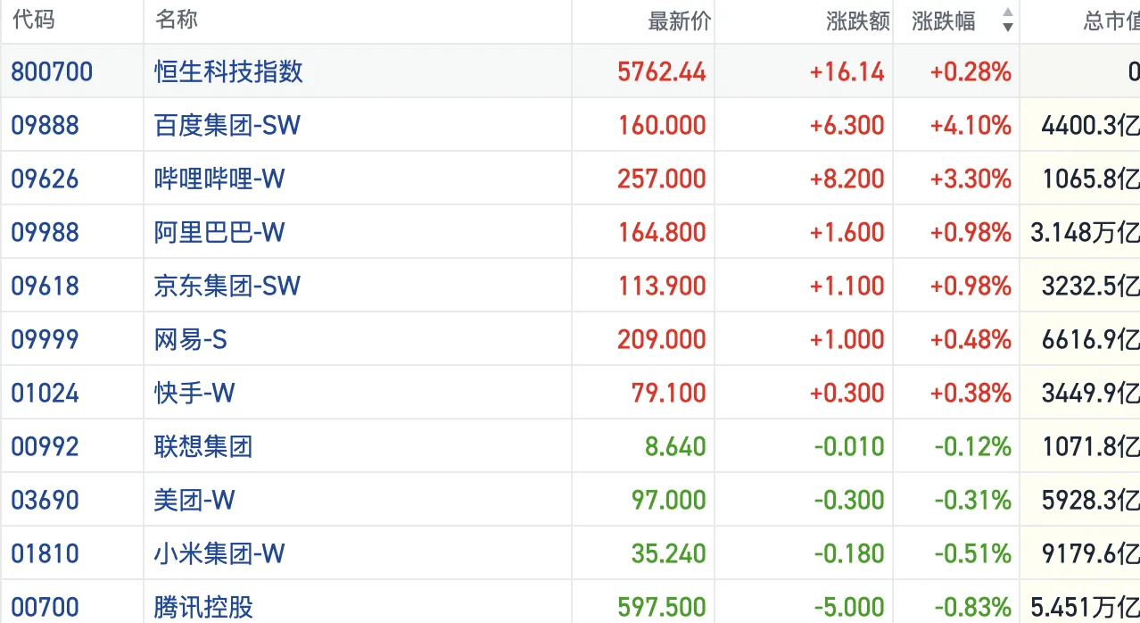Screen dimensions: 1140x623
Task: Open the 恒生科技指数 index link
Action: [228, 71]
